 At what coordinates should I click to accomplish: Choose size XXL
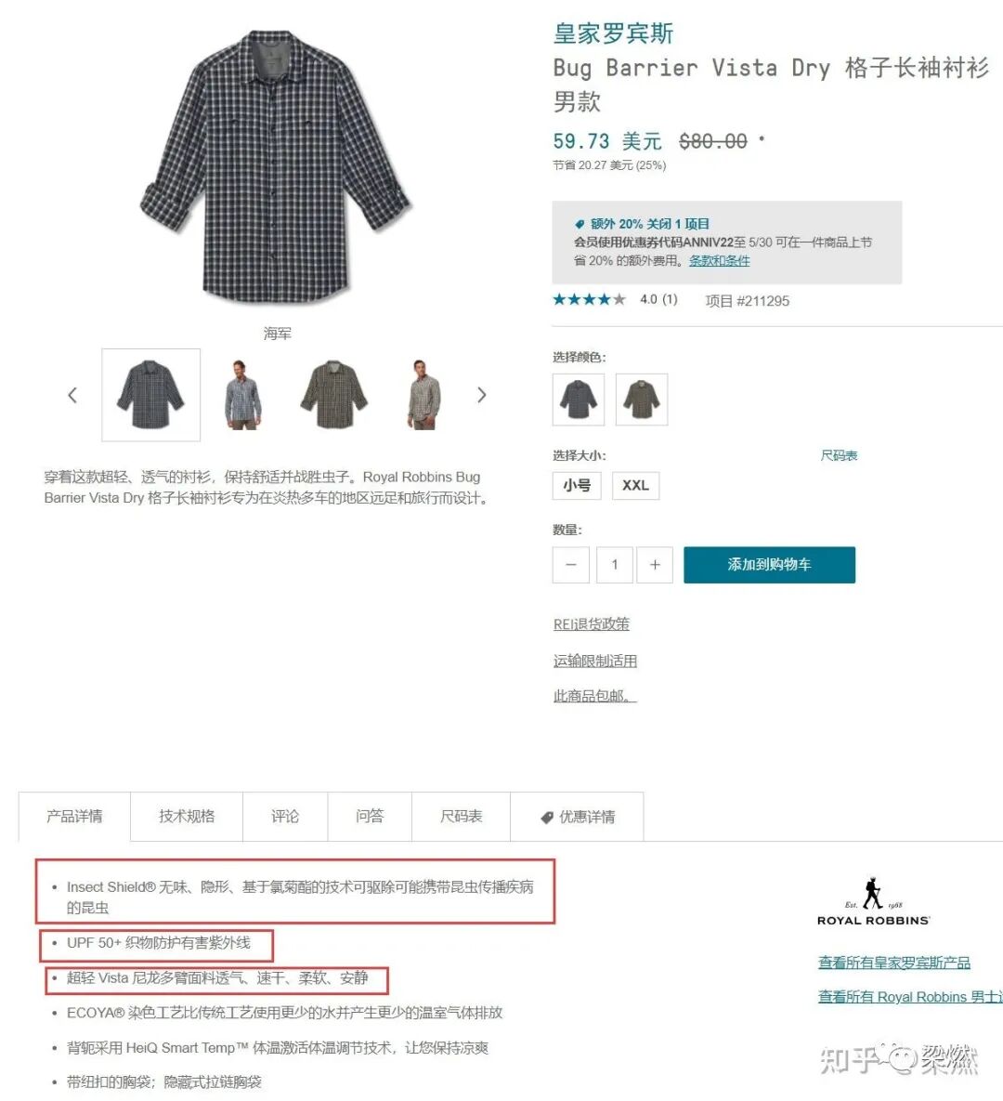coord(635,485)
